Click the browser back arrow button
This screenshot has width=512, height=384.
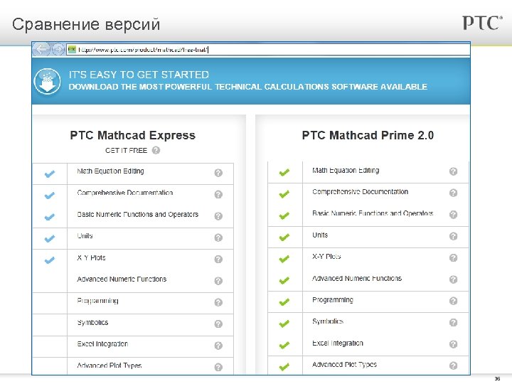tap(41, 49)
